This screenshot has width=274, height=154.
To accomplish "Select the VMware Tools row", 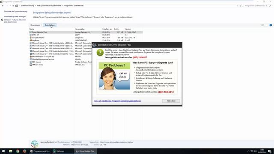I will (x=60, y=65).
